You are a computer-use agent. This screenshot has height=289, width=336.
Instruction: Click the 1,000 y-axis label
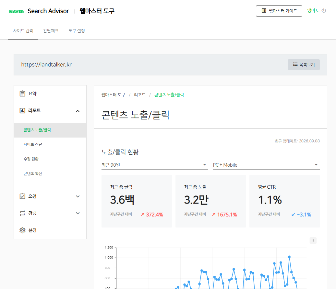coord(109,258)
